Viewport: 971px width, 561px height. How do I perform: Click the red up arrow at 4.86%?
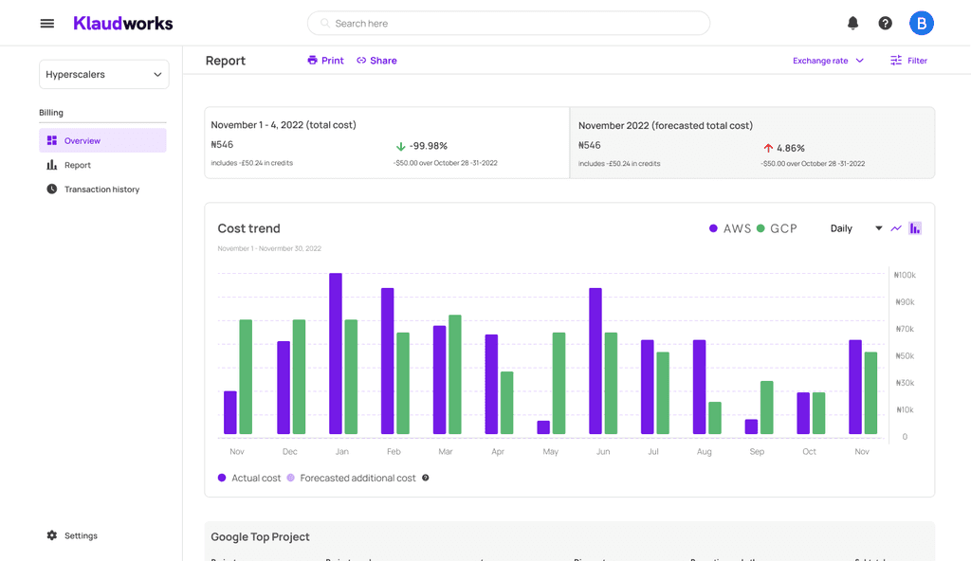768,148
